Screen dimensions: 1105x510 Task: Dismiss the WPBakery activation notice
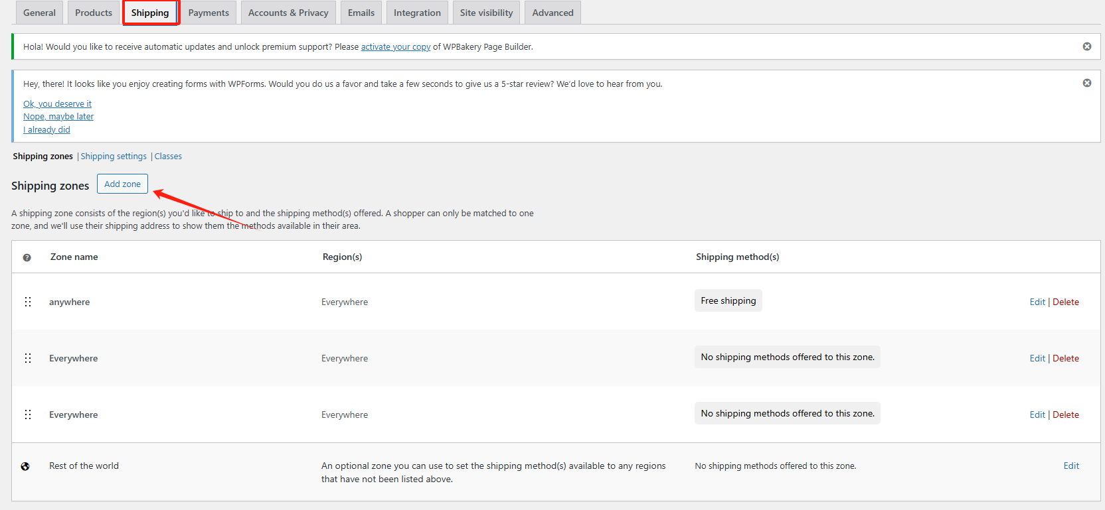(1087, 46)
